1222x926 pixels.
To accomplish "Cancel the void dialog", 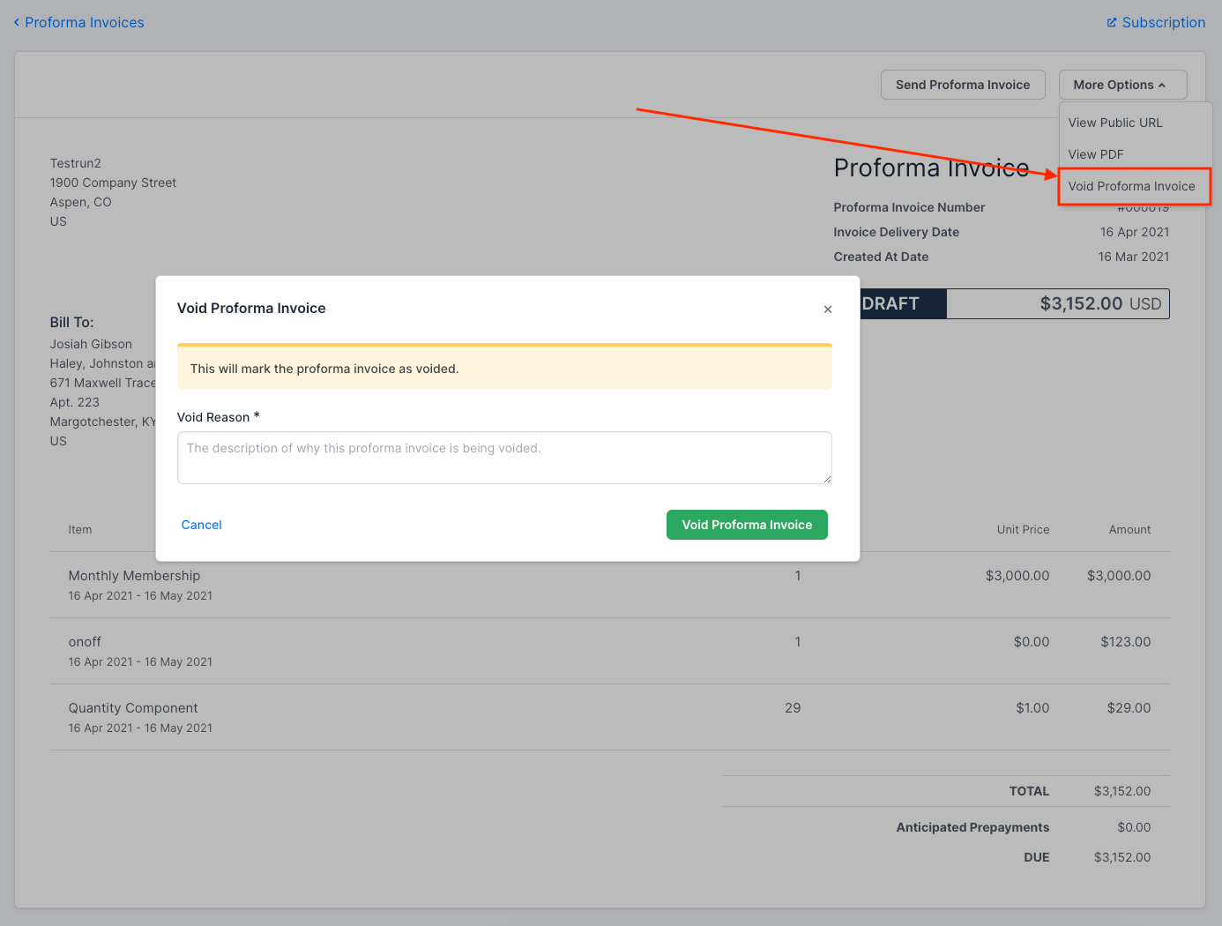I will tap(201, 525).
